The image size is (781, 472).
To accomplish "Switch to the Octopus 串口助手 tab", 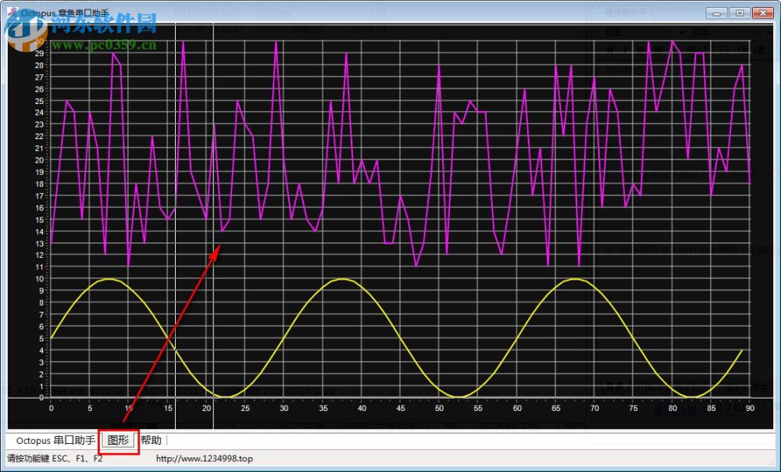I will tap(55, 440).
